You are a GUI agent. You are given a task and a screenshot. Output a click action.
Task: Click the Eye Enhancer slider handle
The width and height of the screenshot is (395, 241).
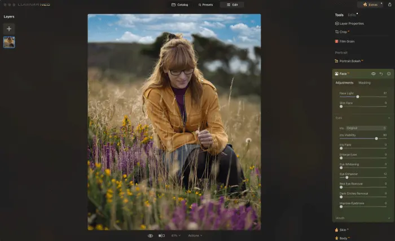(347, 177)
